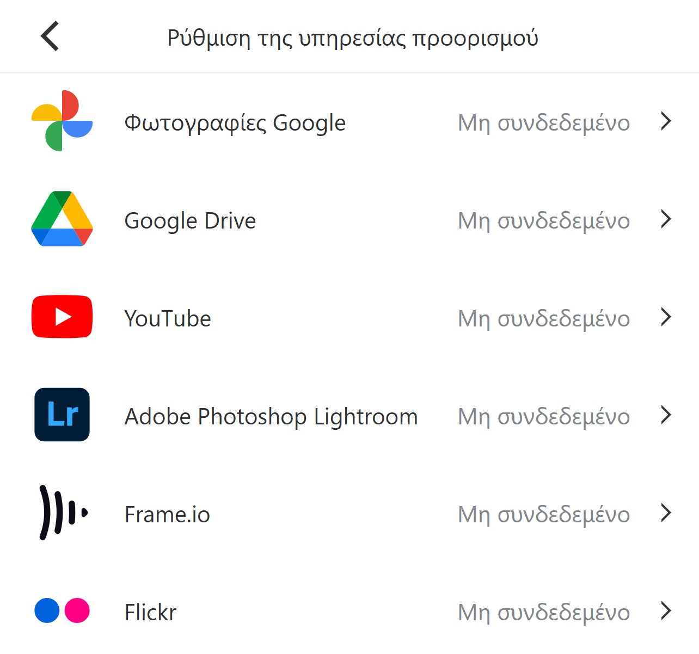Click the Lightroom Lr icon

coord(62,415)
